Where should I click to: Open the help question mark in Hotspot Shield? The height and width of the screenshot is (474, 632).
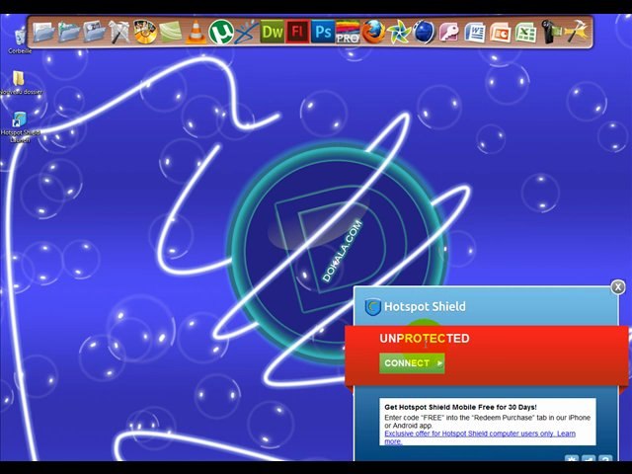click(605, 459)
